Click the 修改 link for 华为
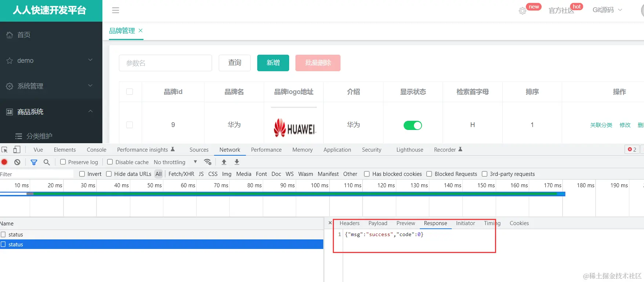 tap(625, 125)
